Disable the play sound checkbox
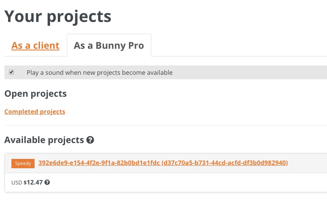Image resolution: width=327 pixels, height=204 pixels. (x=11, y=72)
